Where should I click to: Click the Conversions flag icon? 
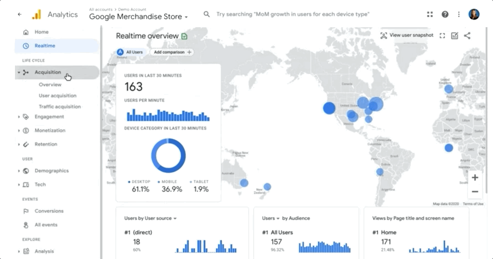tap(26, 211)
